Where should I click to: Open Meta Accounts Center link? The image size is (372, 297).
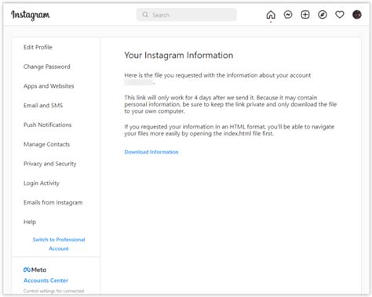[x=46, y=281]
